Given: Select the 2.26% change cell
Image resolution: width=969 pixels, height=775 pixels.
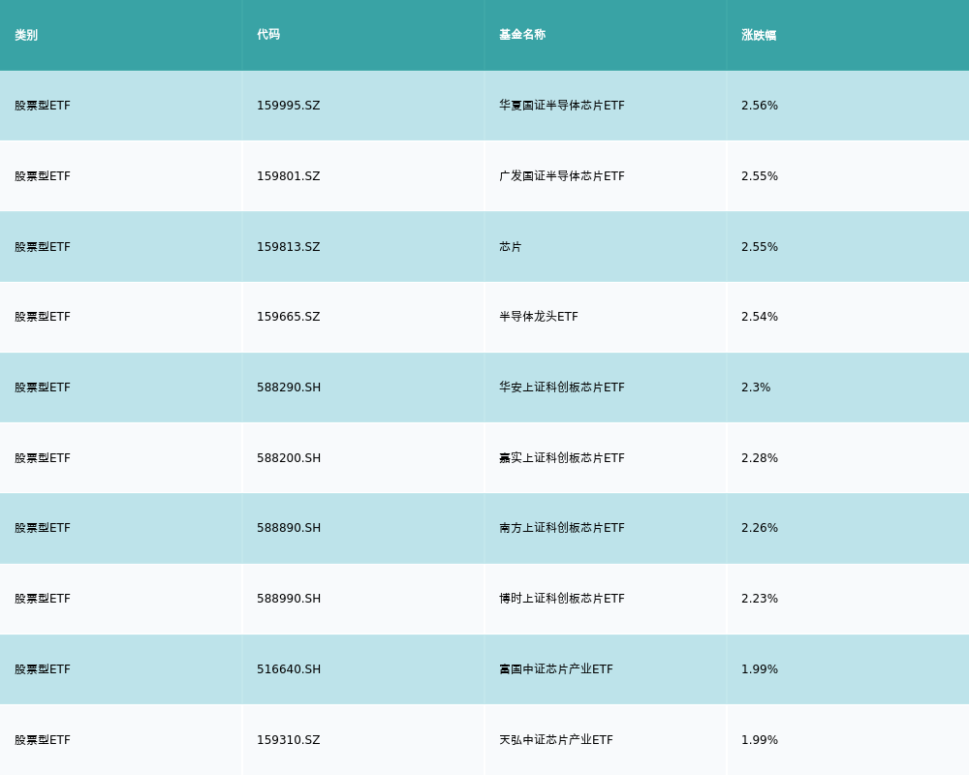Looking at the screenshot, I should click(x=760, y=528).
